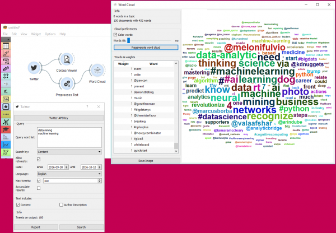Click the Max tweets value field showing 100
The image size is (336, 233).
click(72, 181)
